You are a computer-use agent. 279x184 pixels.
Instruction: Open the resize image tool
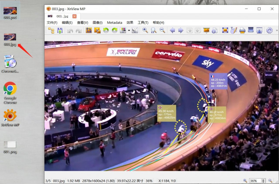pyautogui.click(x=97, y=30)
